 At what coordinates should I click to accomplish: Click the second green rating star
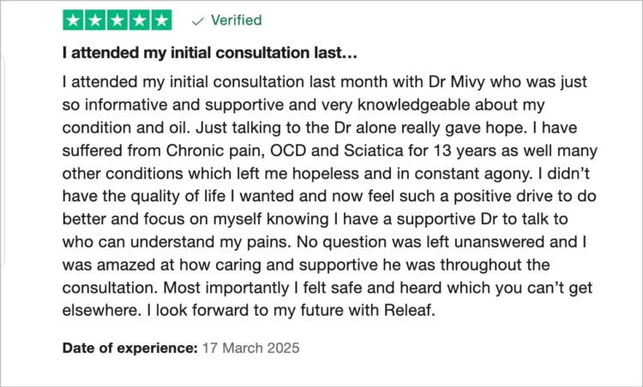[x=95, y=20]
